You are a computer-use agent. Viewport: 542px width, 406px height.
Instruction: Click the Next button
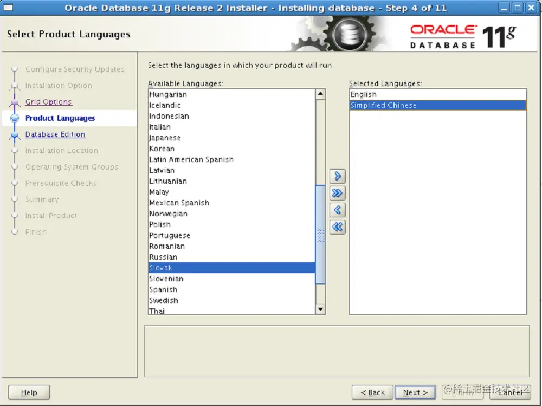415,392
